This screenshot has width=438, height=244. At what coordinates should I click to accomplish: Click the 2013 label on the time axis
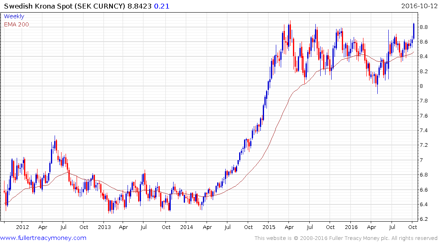click(104, 227)
